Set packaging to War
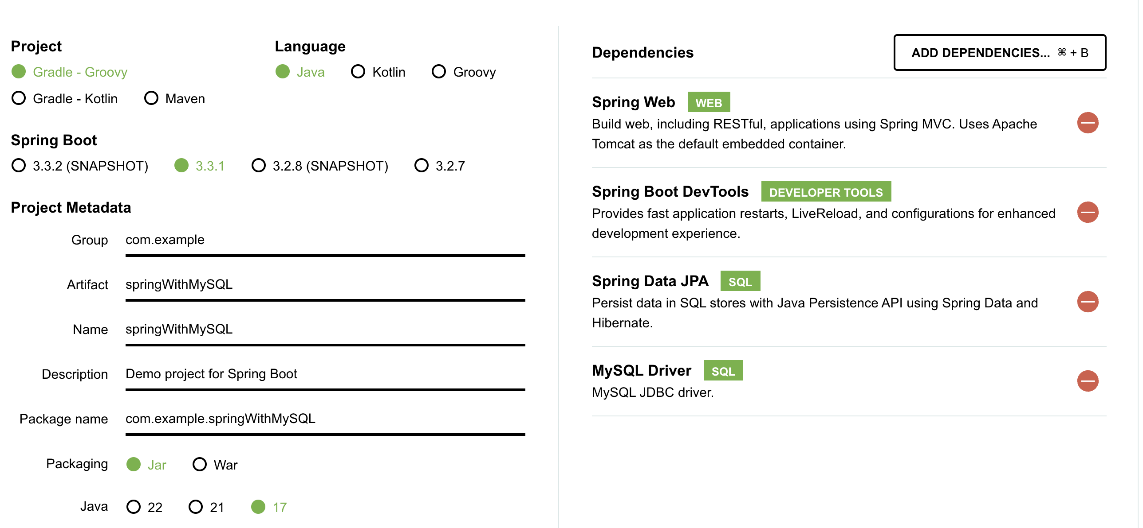 [200, 464]
